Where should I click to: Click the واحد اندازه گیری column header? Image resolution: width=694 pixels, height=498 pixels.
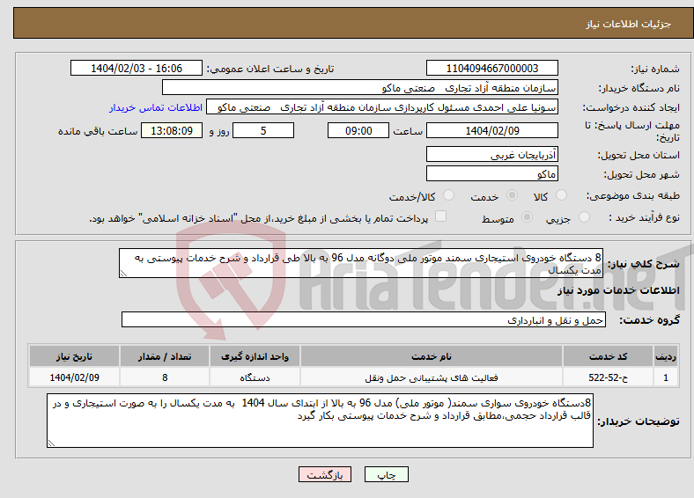click(x=255, y=356)
